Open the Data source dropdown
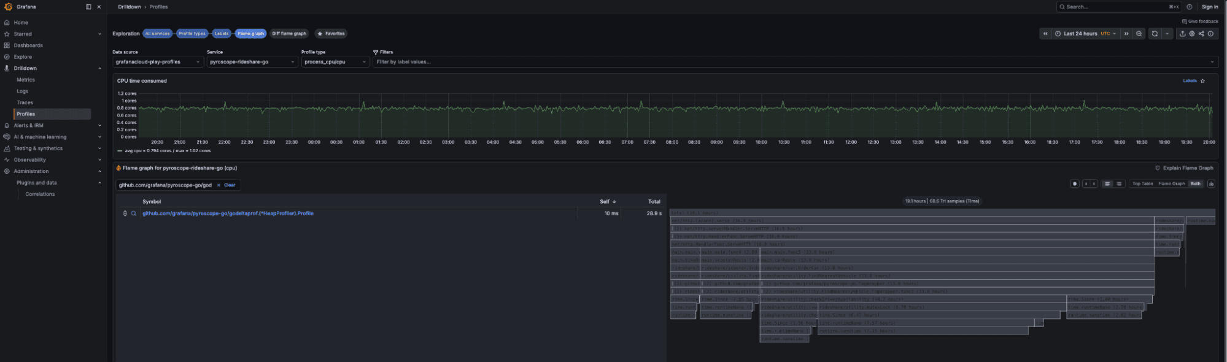This screenshot has height=362, width=1227. 158,62
